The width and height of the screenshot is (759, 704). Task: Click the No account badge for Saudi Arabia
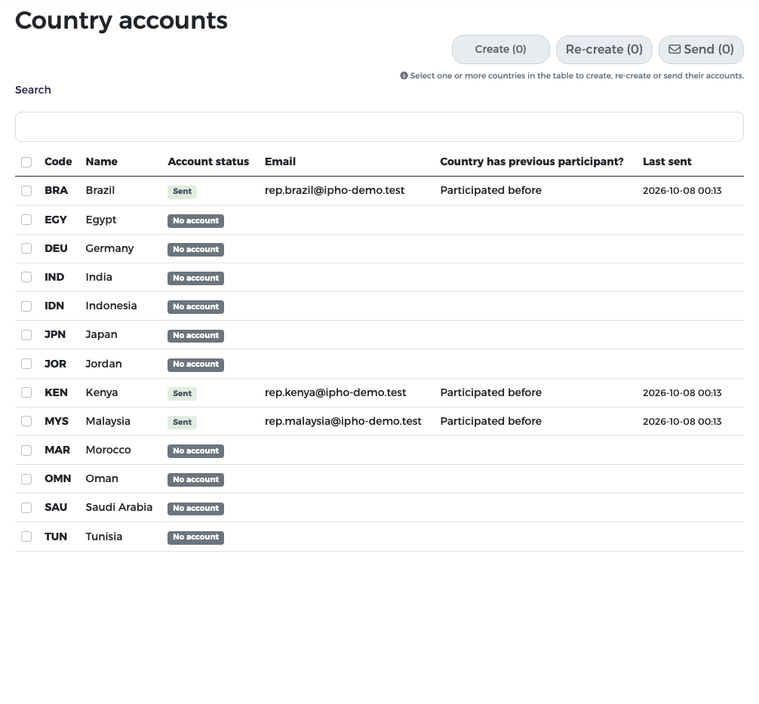pos(195,509)
